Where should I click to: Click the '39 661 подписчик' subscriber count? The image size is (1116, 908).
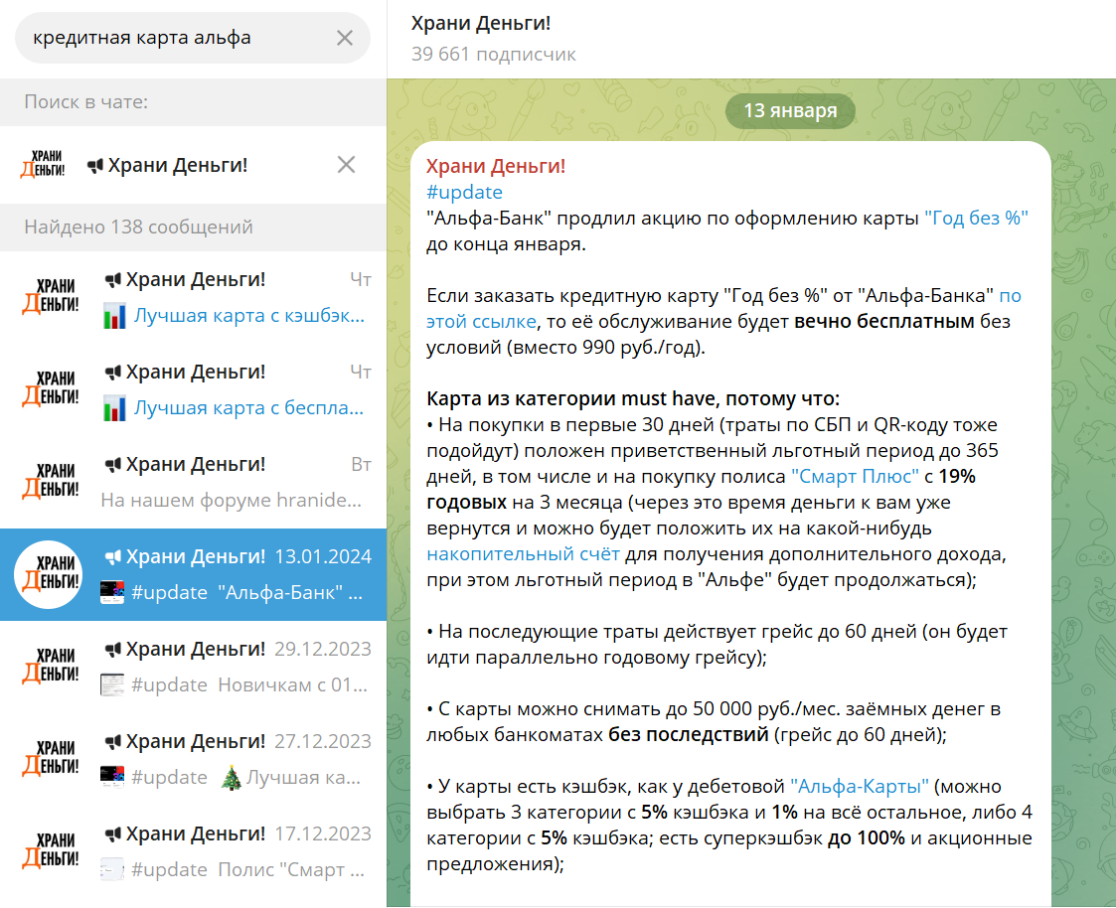click(x=493, y=55)
